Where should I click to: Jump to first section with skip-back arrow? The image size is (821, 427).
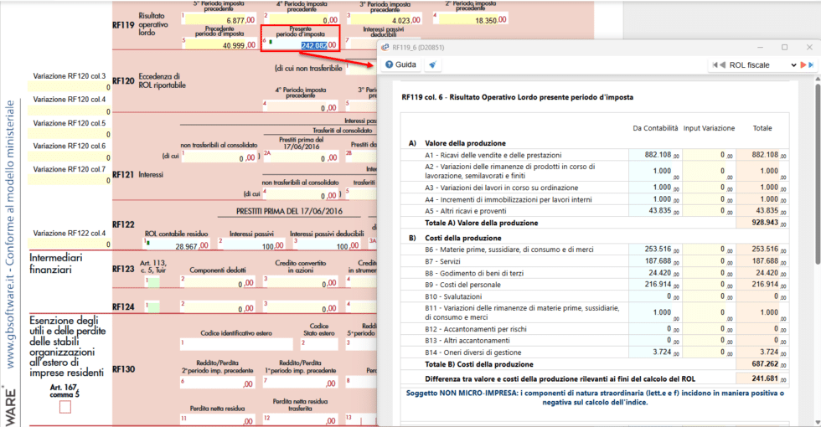715,65
